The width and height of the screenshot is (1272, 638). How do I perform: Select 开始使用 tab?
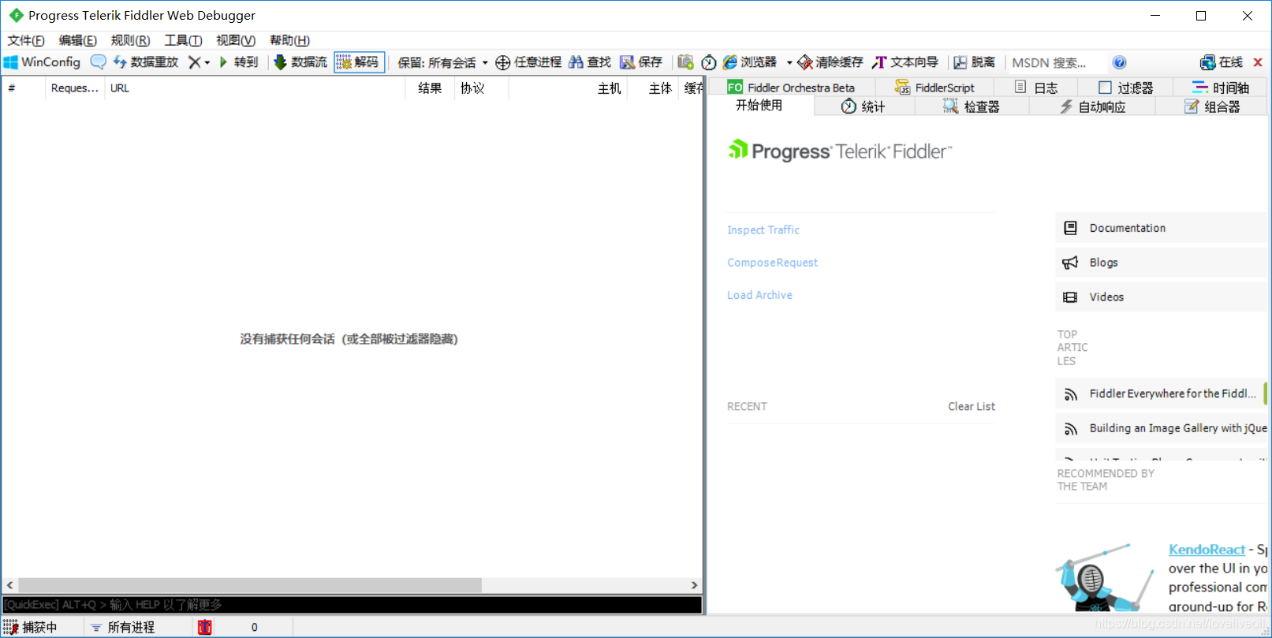click(759, 106)
